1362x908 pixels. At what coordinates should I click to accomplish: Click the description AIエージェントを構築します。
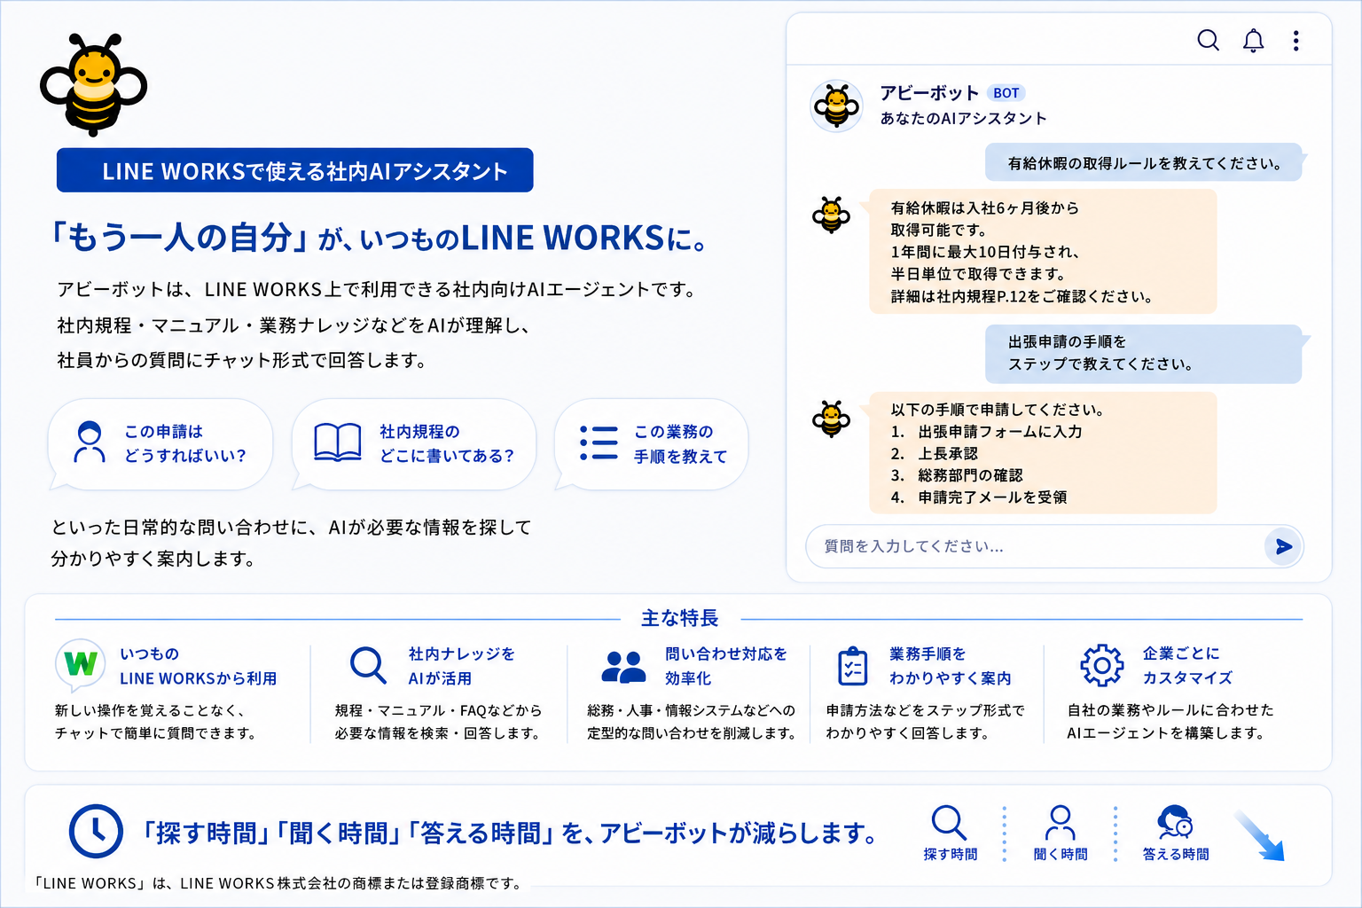point(1166,733)
